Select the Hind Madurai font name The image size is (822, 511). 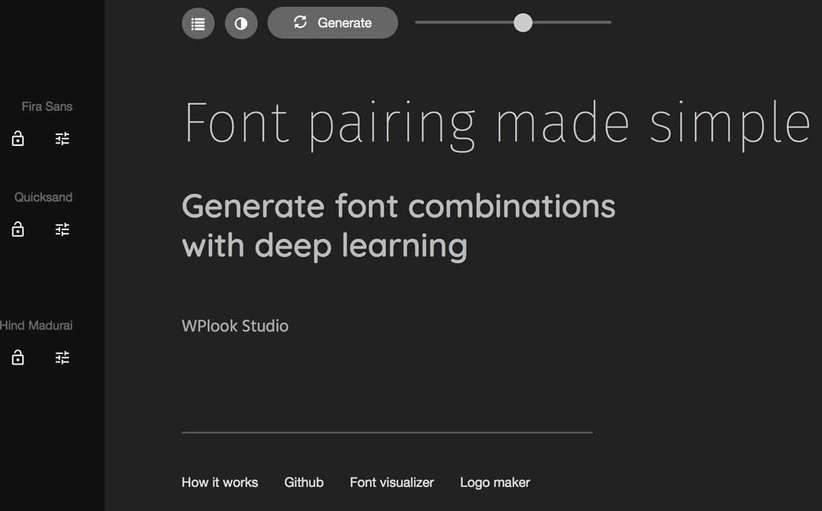click(36, 325)
